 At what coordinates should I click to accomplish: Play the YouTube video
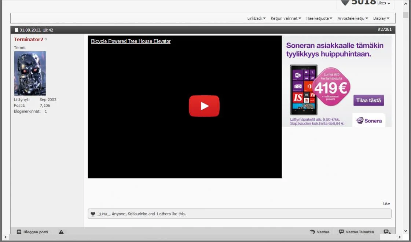click(x=204, y=106)
